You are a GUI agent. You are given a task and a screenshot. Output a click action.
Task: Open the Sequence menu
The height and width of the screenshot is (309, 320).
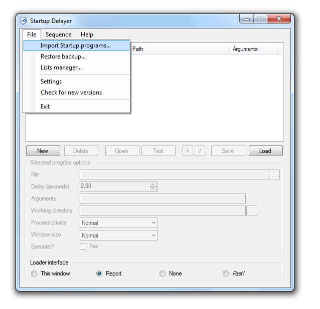58,34
